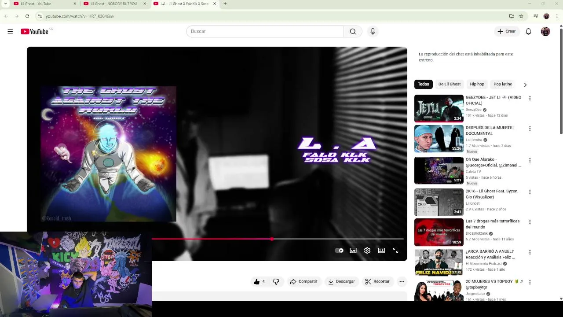Close the 'Lil Ghost - YouTube' tab
The height and width of the screenshot is (317, 563).
(74, 4)
